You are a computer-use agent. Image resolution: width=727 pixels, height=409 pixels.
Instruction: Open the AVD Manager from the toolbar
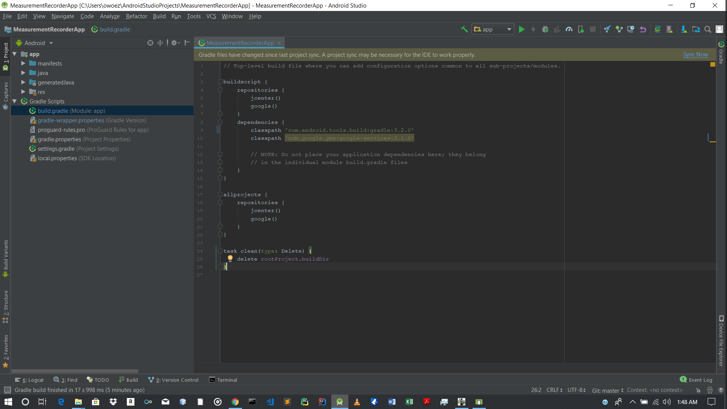(670, 29)
